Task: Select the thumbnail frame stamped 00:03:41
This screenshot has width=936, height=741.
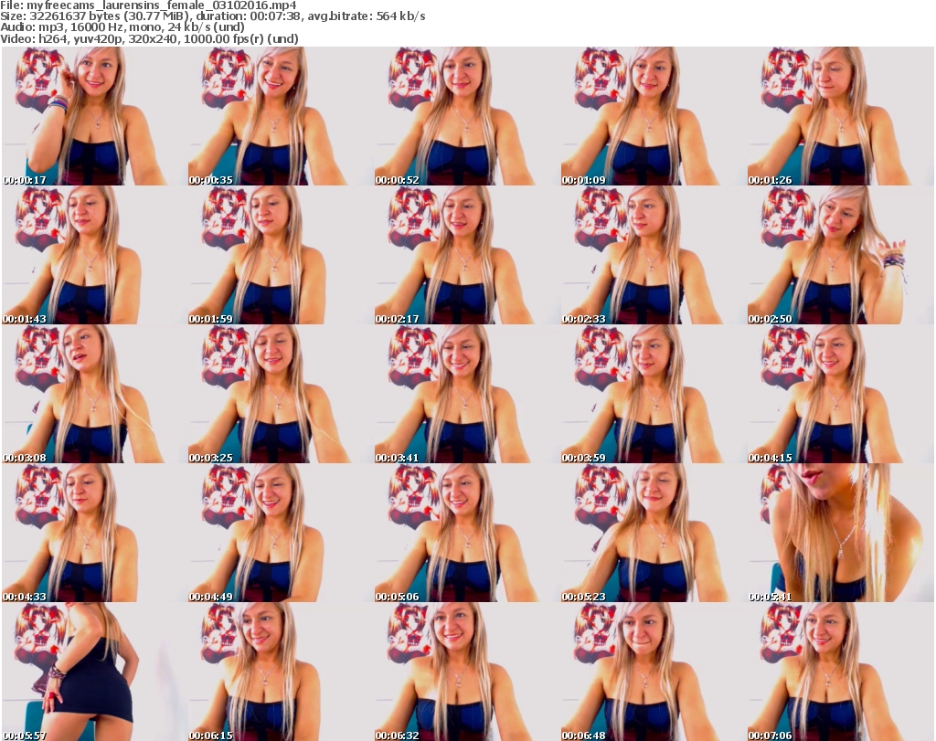Action: click(467, 395)
